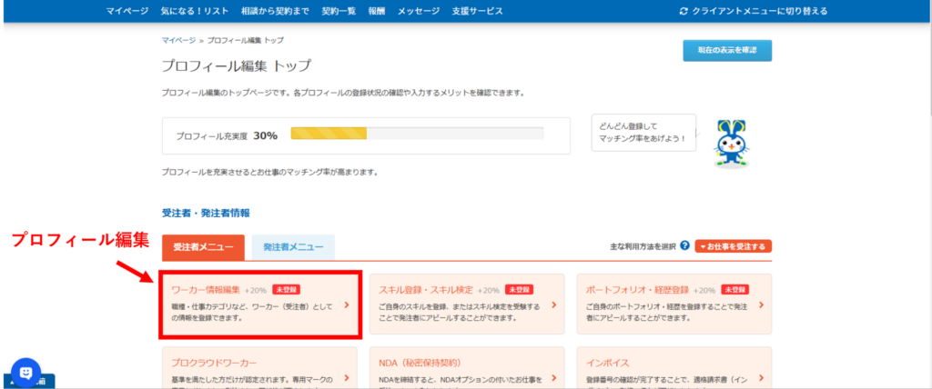Screen dimensions: 932x389
Task: Click the プロフィール充実度 30% label
Action: pos(227,135)
